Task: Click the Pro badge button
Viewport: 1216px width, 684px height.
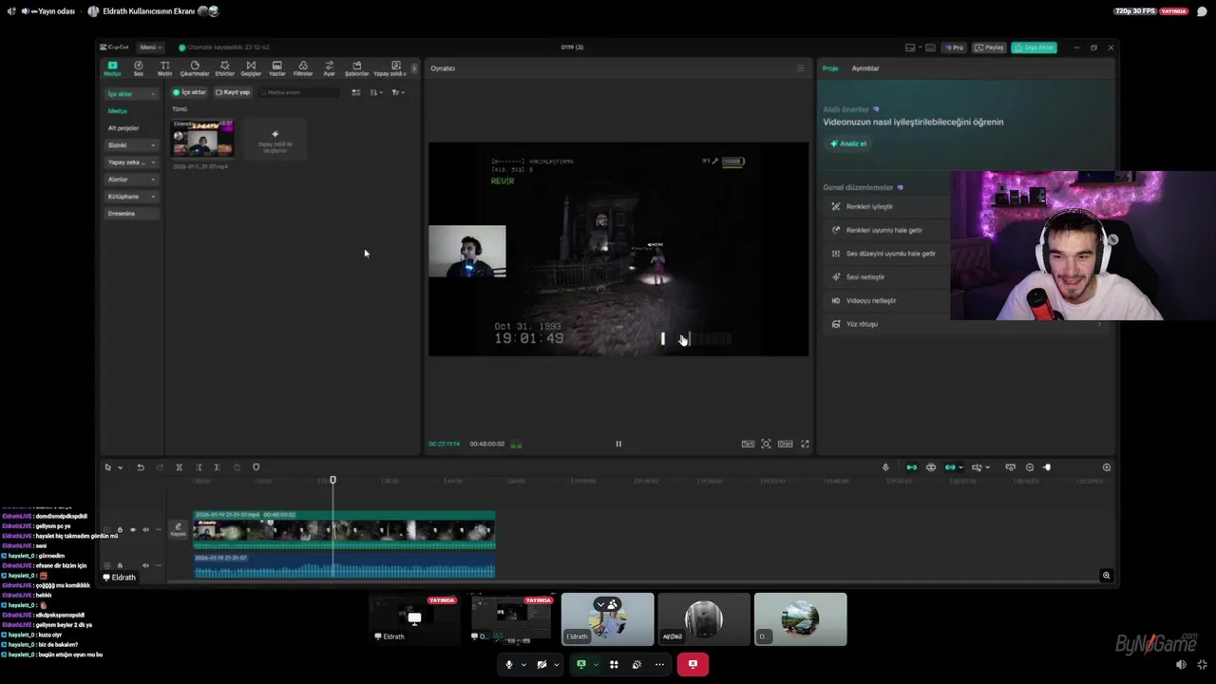Action: (954, 47)
